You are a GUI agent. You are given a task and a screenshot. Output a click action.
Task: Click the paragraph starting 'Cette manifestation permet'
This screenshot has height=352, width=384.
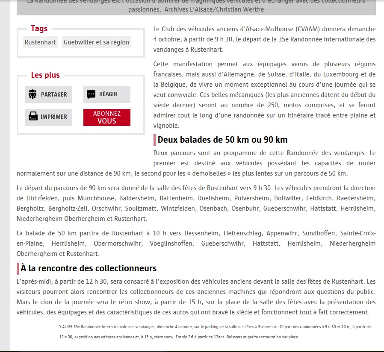pos(265,95)
